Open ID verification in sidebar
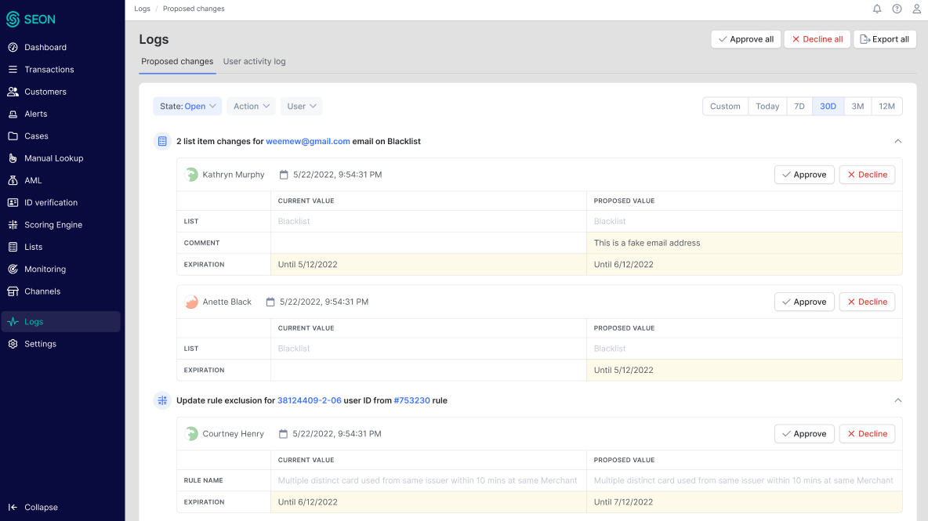This screenshot has width=928, height=521. coord(50,203)
